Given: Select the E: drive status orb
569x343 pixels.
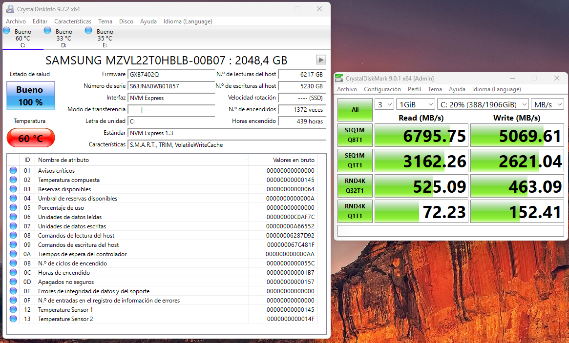Looking at the screenshot, I should point(88,31).
